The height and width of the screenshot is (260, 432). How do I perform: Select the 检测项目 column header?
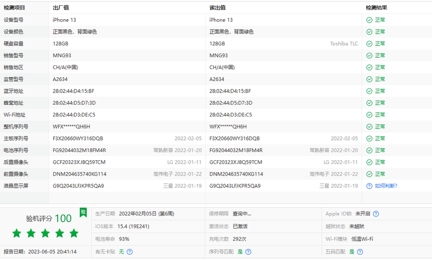[x=14, y=8]
